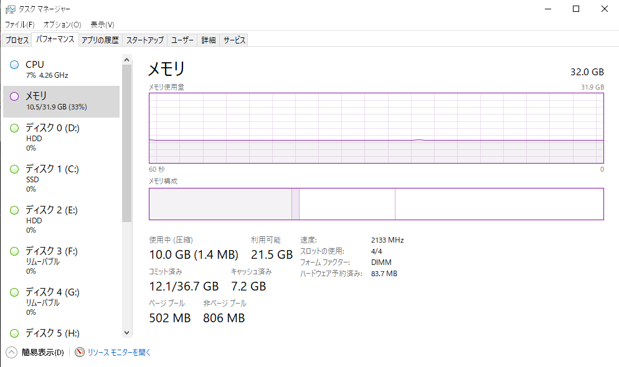
Task: Click ディスク 2 (E:) HDD circle icon
Action: tap(14, 210)
